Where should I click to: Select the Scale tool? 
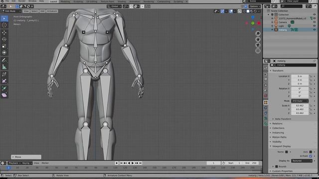[x=4, y=46]
